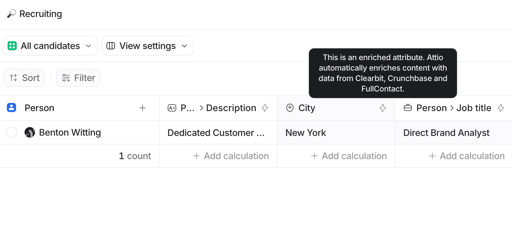
Task: Open the Filter options
Action: pyautogui.click(x=78, y=78)
